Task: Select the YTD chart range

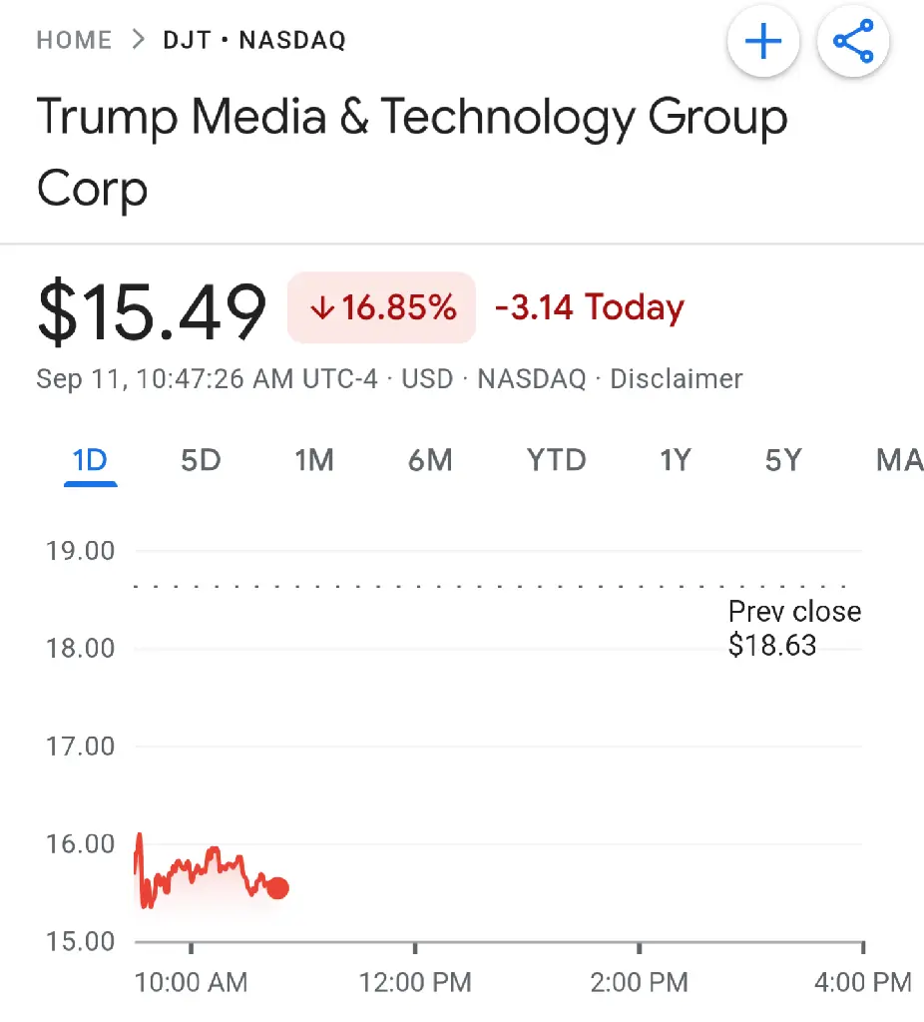Action: pos(557,461)
